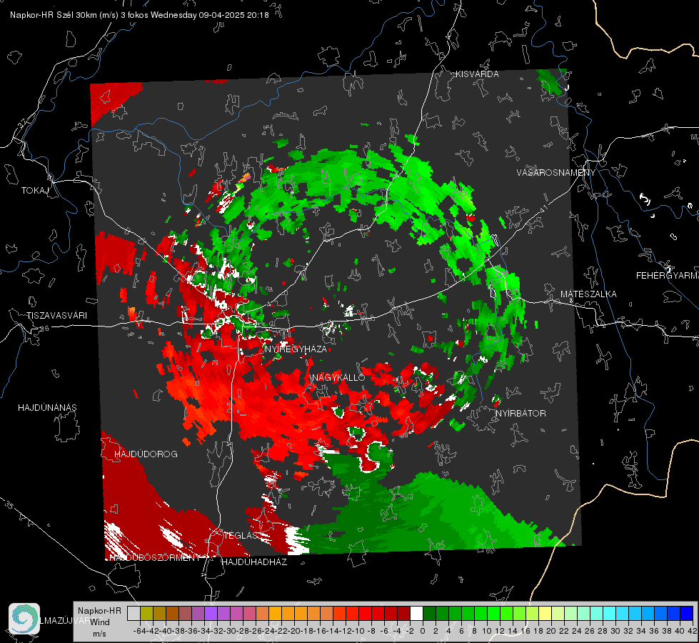The image size is (699, 643).
Task: Click road number 36 near Tiszavasvári
Action: [44, 329]
